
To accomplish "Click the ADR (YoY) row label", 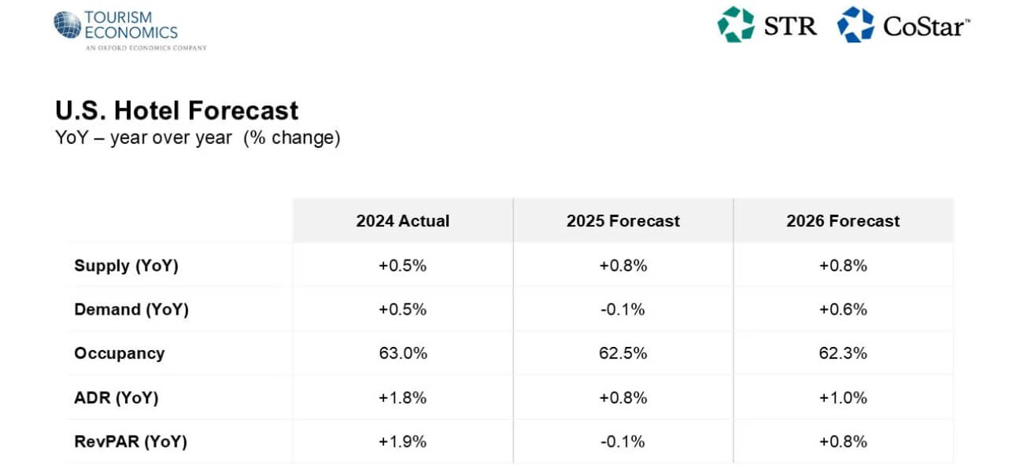I will pyautogui.click(x=116, y=398).
